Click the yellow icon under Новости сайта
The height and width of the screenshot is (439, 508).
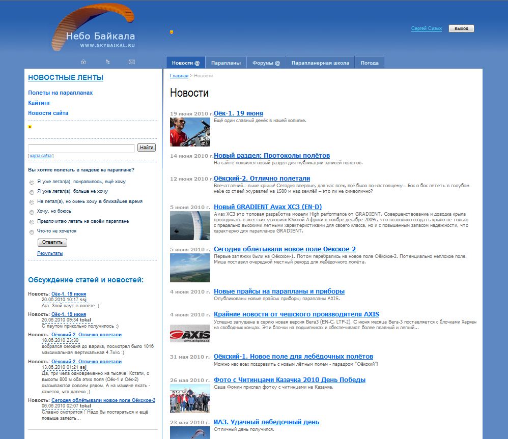pyautogui.click(x=30, y=127)
